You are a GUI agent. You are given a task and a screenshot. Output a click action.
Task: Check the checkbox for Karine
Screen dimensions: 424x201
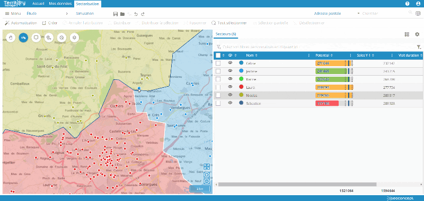[x=218, y=79]
